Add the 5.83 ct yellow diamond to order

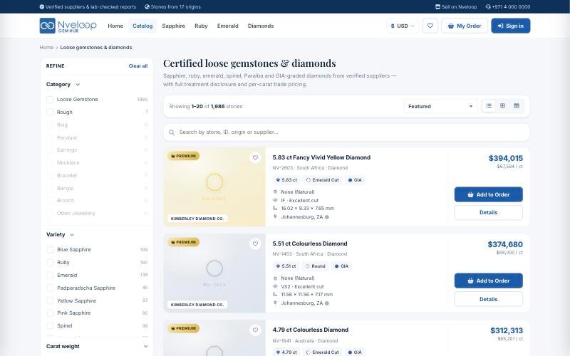tap(488, 194)
